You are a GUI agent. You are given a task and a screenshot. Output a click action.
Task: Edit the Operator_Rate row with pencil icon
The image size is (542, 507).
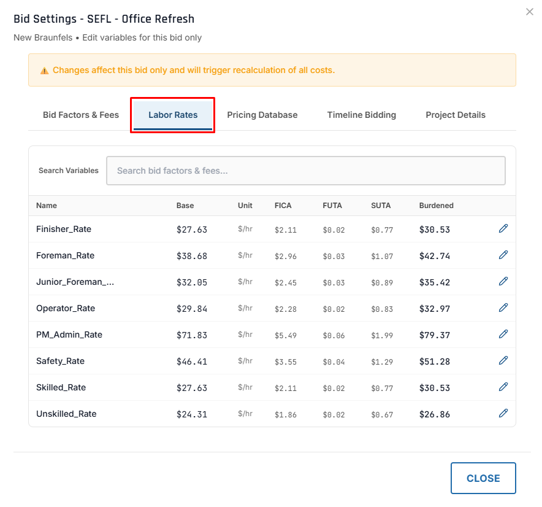point(503,308)
